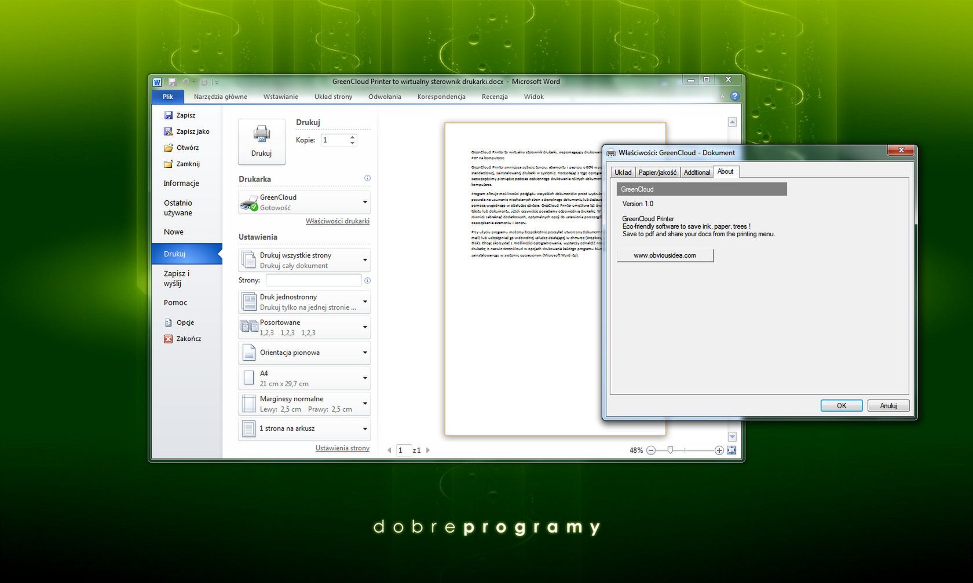Open the GreenCloud printer dropdown
This screenshot has height=583, width=973.
304,203
